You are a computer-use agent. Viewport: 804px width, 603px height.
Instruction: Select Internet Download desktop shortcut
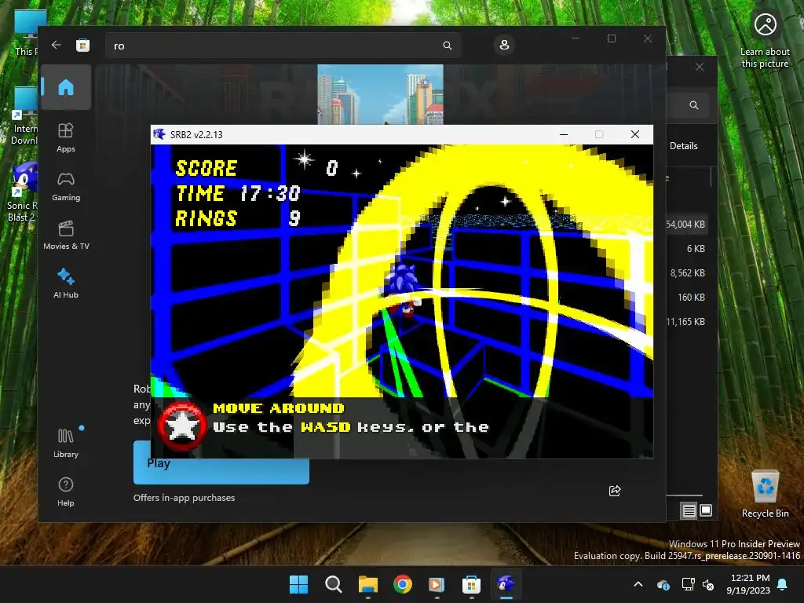[x=24, y=117]
